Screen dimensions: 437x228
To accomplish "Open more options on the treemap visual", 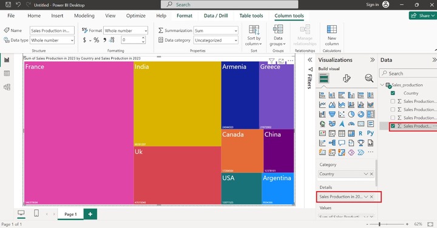I will 290,60.
